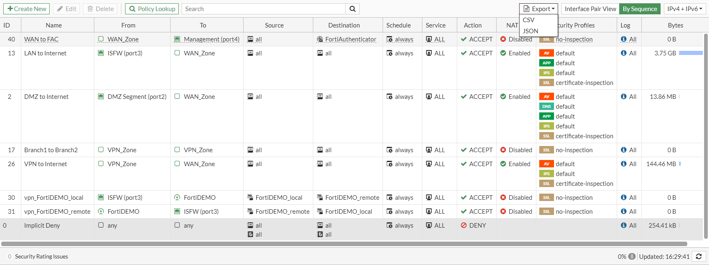This screenshot has height=265, width=709.
Task: Choose JSON from the Export menu
Action: click(x=530, y=31)
